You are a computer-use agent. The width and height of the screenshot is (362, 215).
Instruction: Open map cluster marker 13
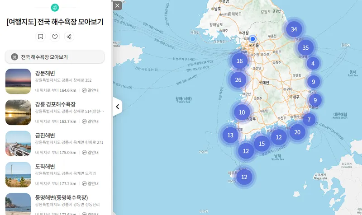click(x=230, y=135)
